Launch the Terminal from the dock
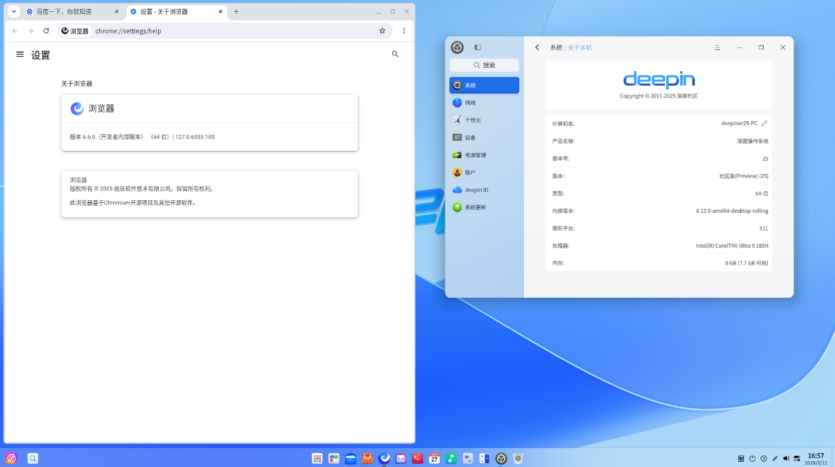 tap(418, 458)
